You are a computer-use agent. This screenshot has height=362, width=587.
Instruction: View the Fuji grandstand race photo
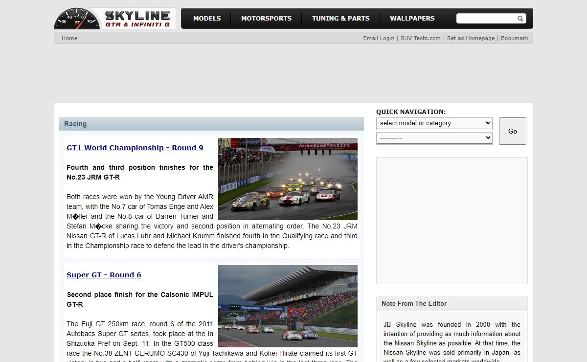point(288,306)
